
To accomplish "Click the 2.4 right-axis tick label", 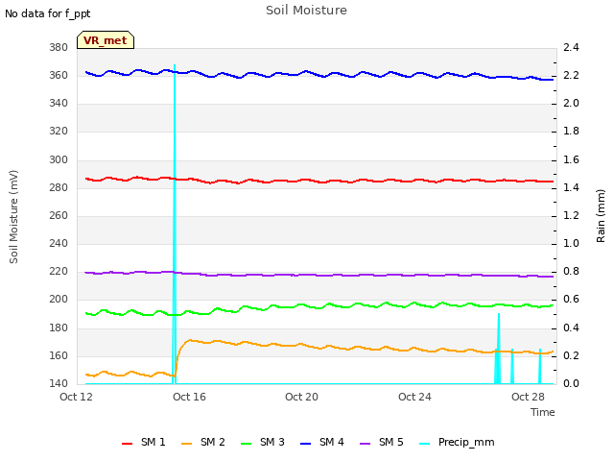I will click(x=571, y=47).
